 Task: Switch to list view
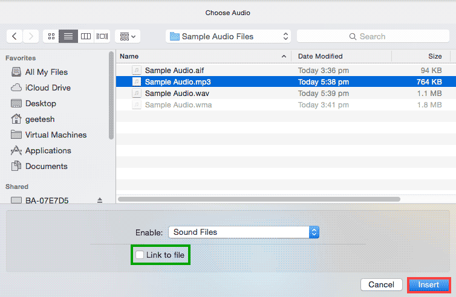click(x=68, y=36)
